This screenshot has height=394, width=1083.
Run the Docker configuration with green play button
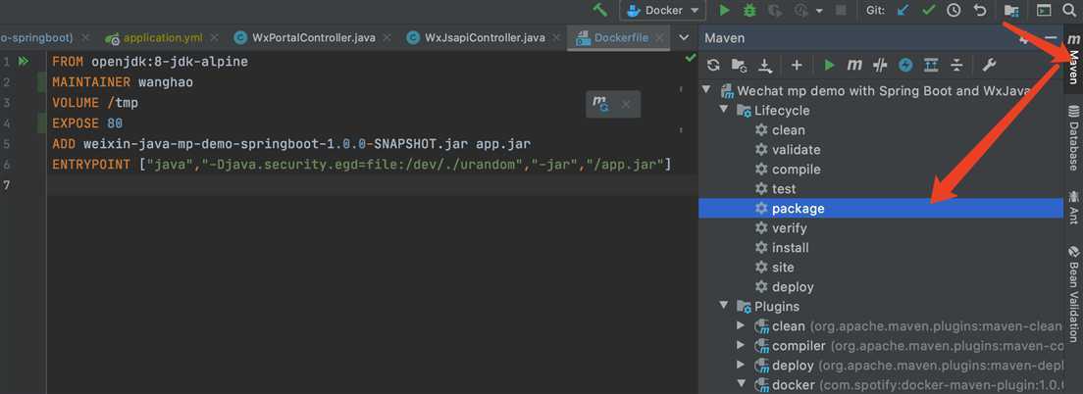click(x=725, y=11)
